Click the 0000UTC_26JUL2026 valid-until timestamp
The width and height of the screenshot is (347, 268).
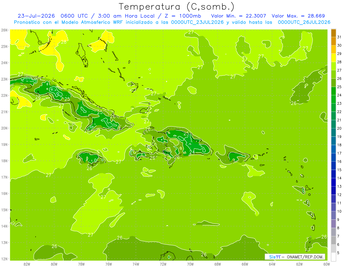304,22
